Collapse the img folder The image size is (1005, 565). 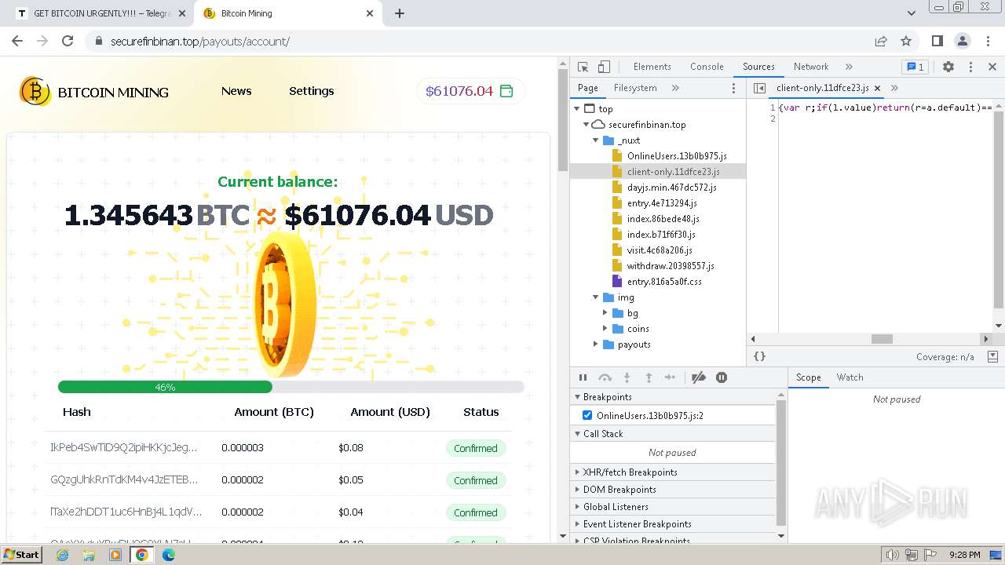595,297
